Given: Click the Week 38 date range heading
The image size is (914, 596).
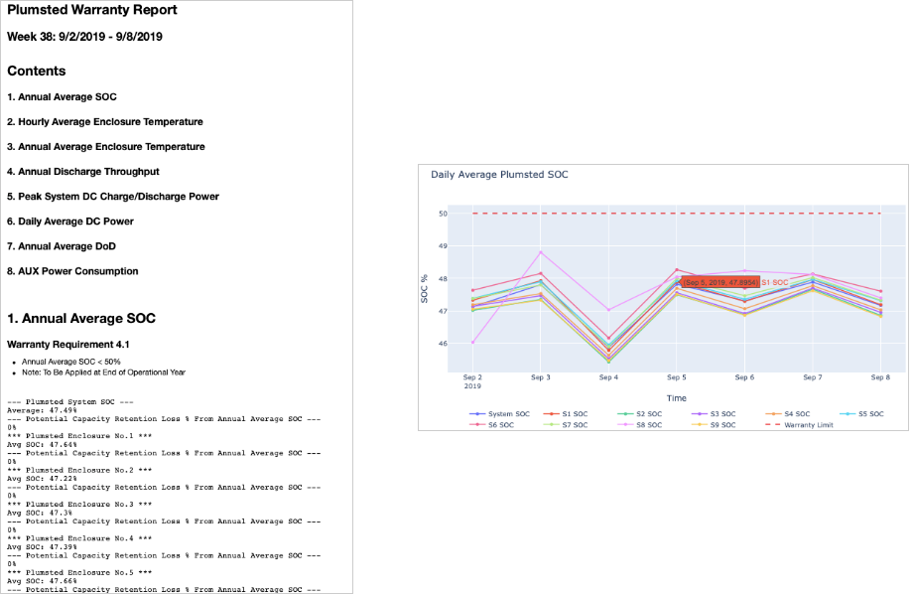Looking at the screenshot, I should 84,37.
